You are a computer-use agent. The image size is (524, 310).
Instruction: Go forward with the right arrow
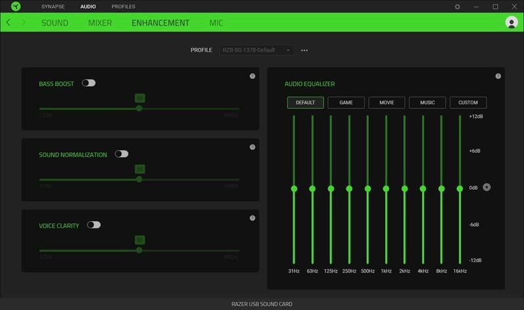[24, 22]
